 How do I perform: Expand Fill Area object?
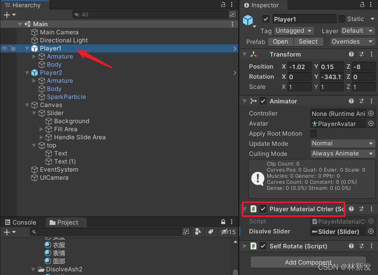tap(41, 129)
